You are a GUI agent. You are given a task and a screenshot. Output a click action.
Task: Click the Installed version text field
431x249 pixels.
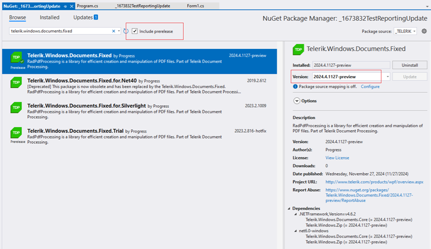tap(351, 65)
